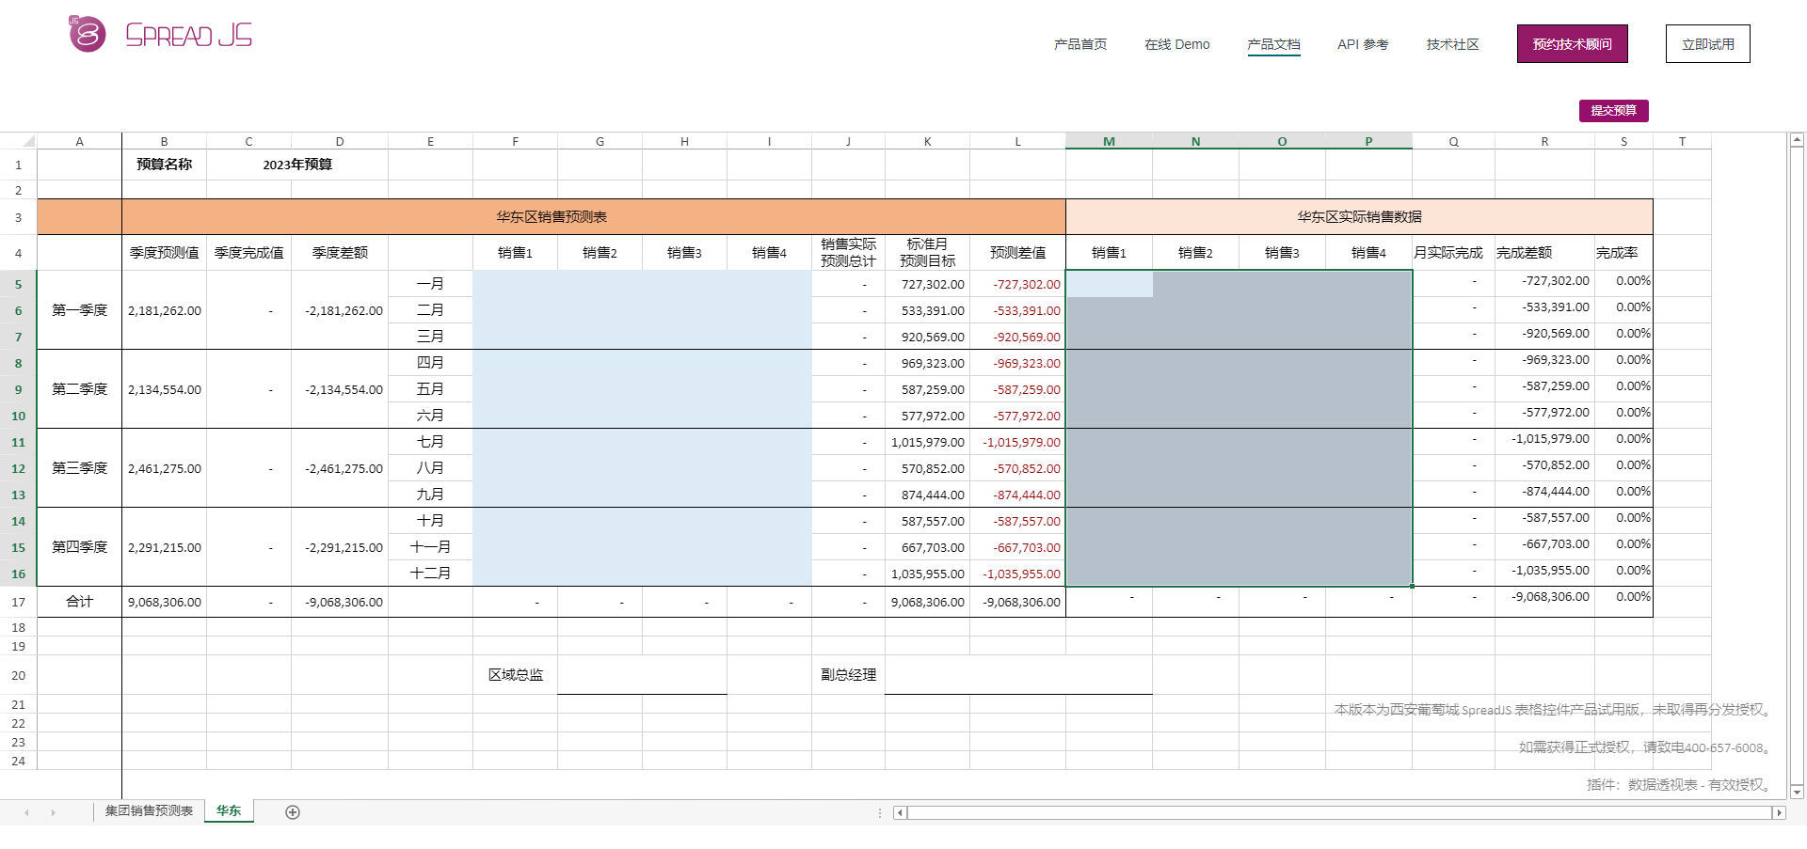Screen dimensions: 1807x849
Task: Switch to 集团销售预测表 sheet tab
Action: pyautogui.click(x=149, y=810)
